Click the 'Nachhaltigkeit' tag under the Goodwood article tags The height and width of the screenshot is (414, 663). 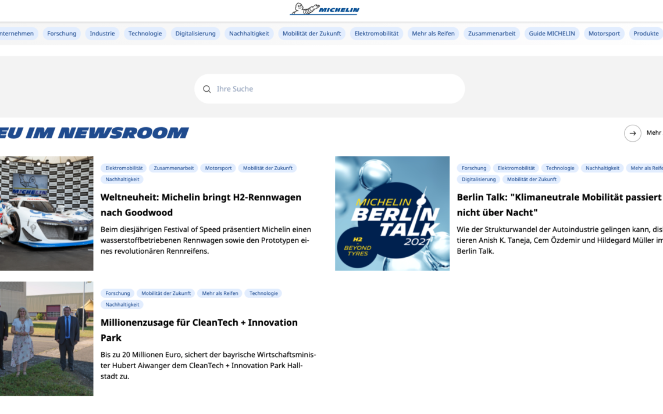[122, 179]
